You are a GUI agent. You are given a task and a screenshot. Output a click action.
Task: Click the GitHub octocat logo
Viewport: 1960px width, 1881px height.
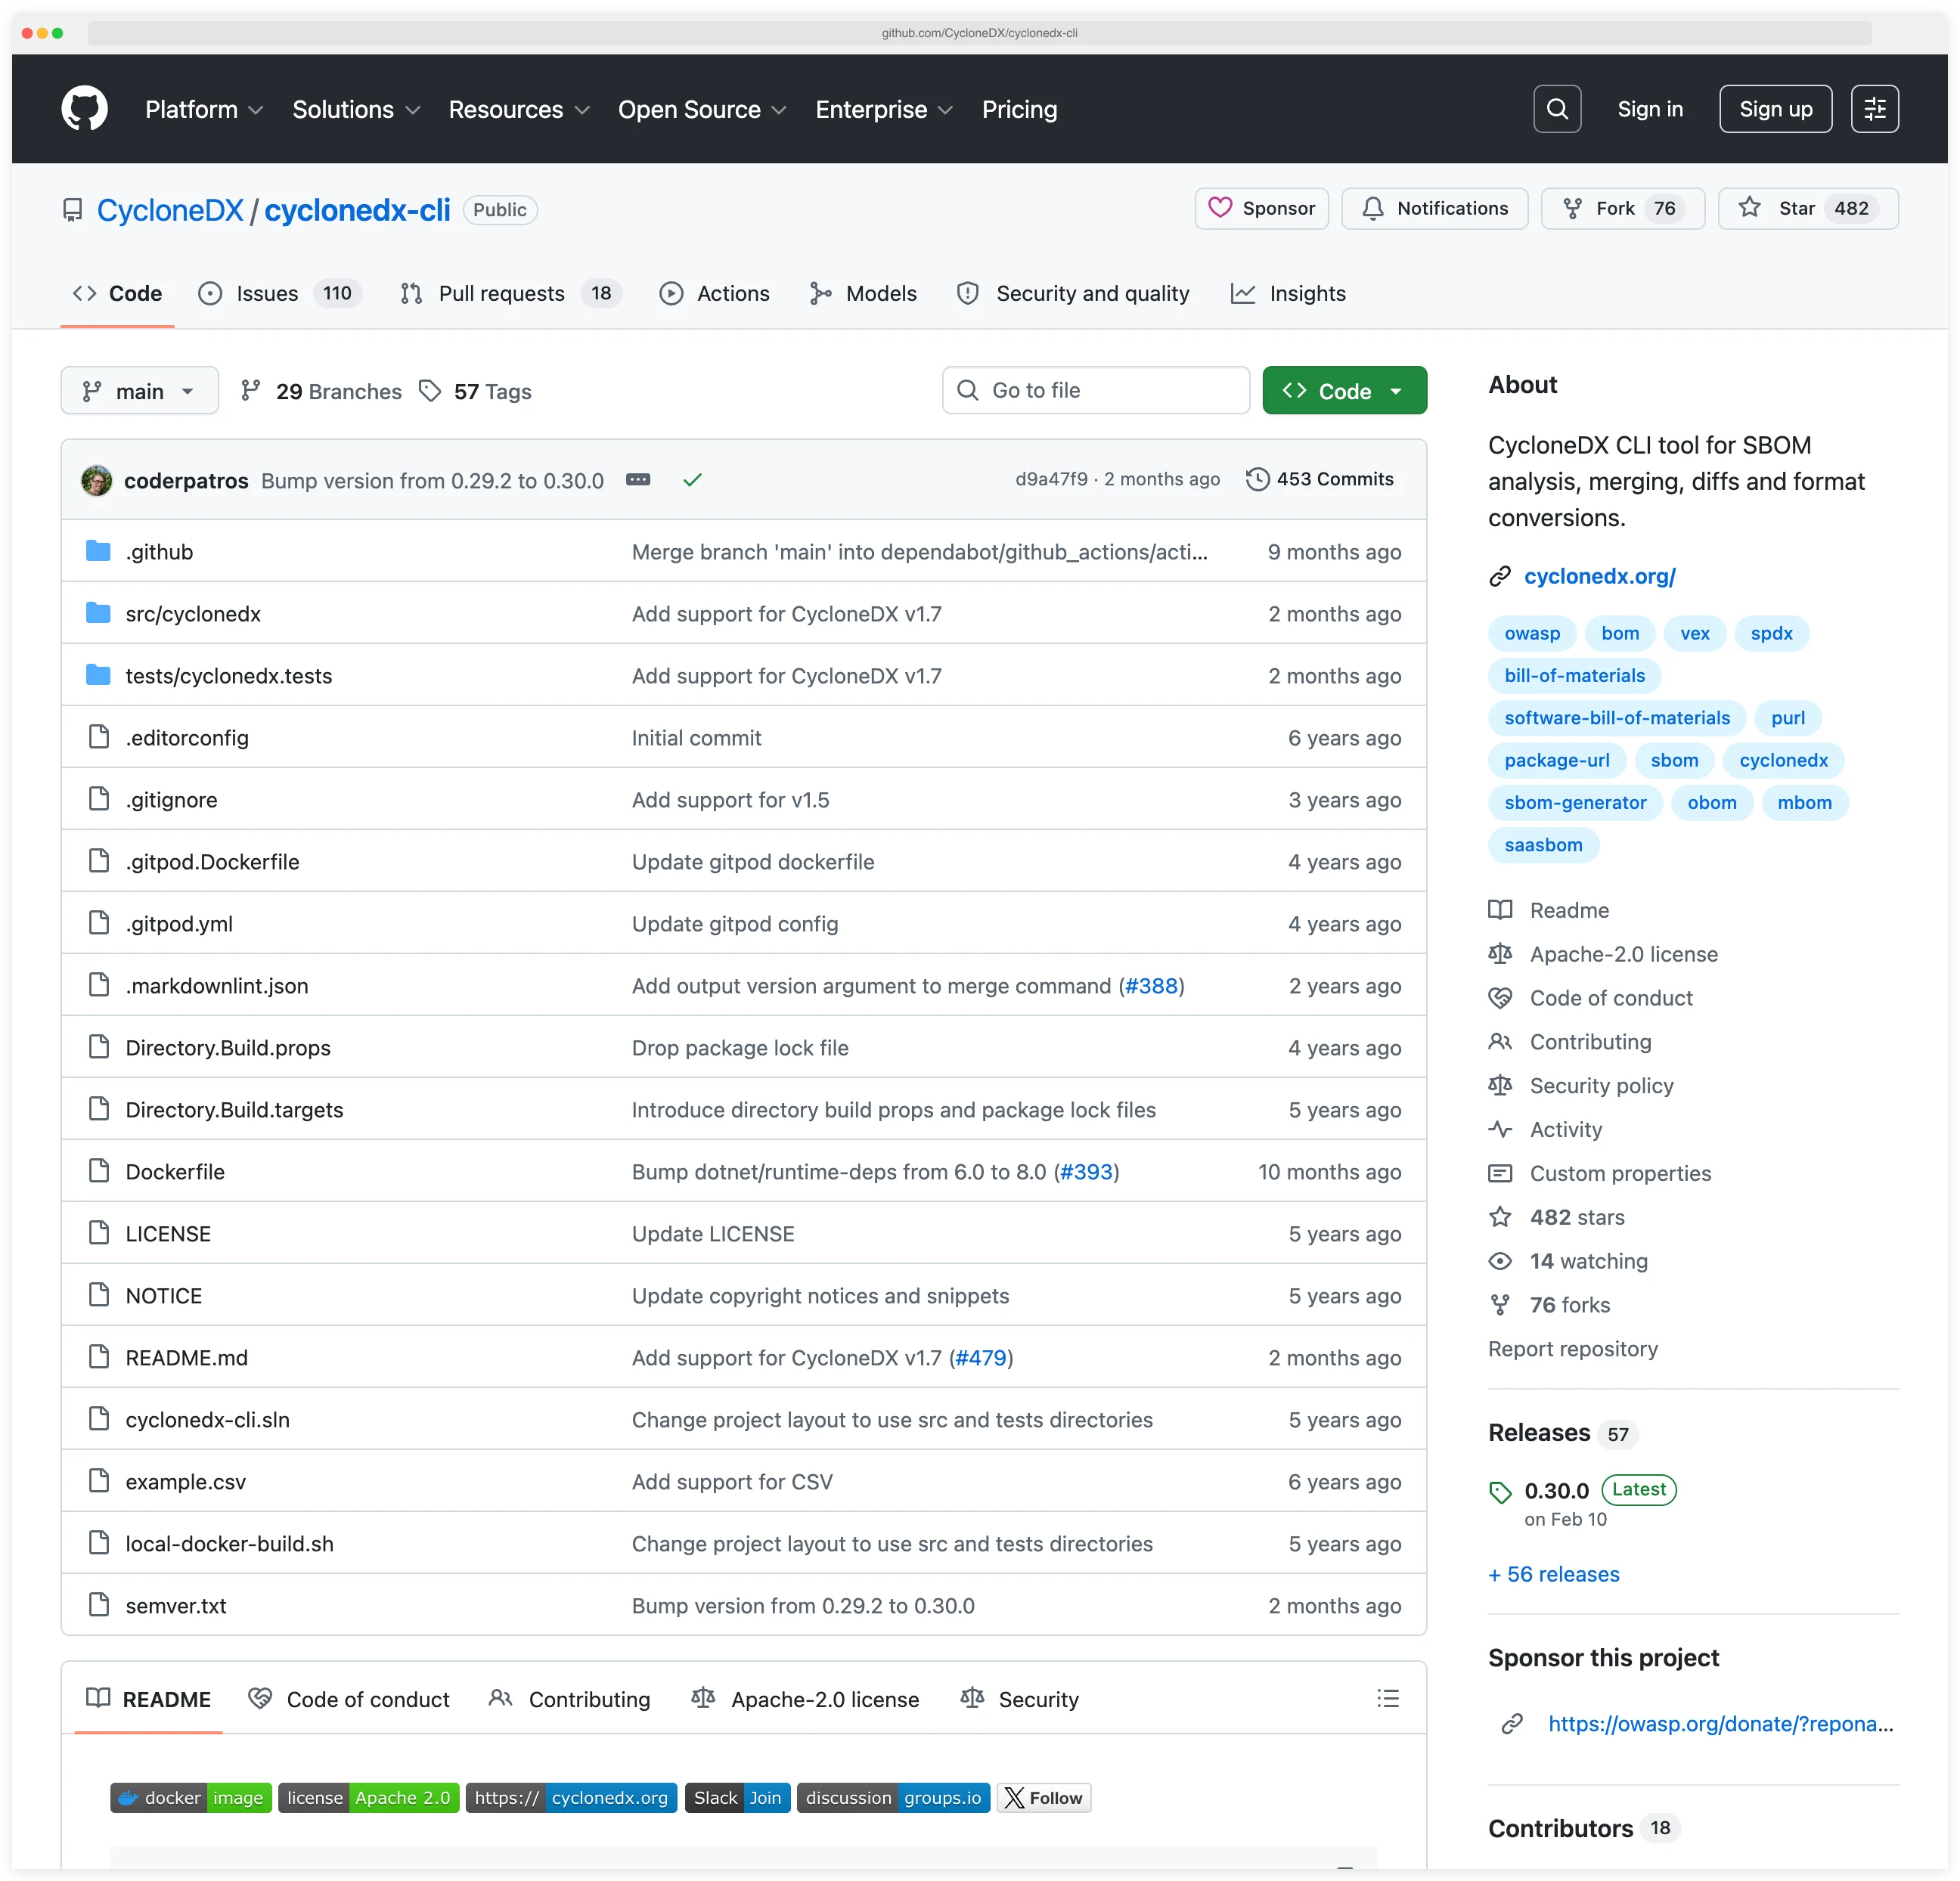pyautogui.click(x=84, y=109)
